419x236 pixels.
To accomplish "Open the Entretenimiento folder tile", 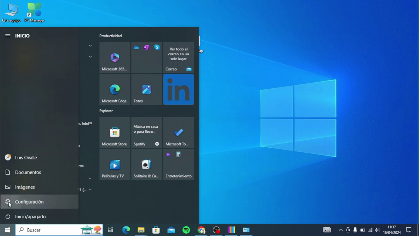I will (179, 164).
